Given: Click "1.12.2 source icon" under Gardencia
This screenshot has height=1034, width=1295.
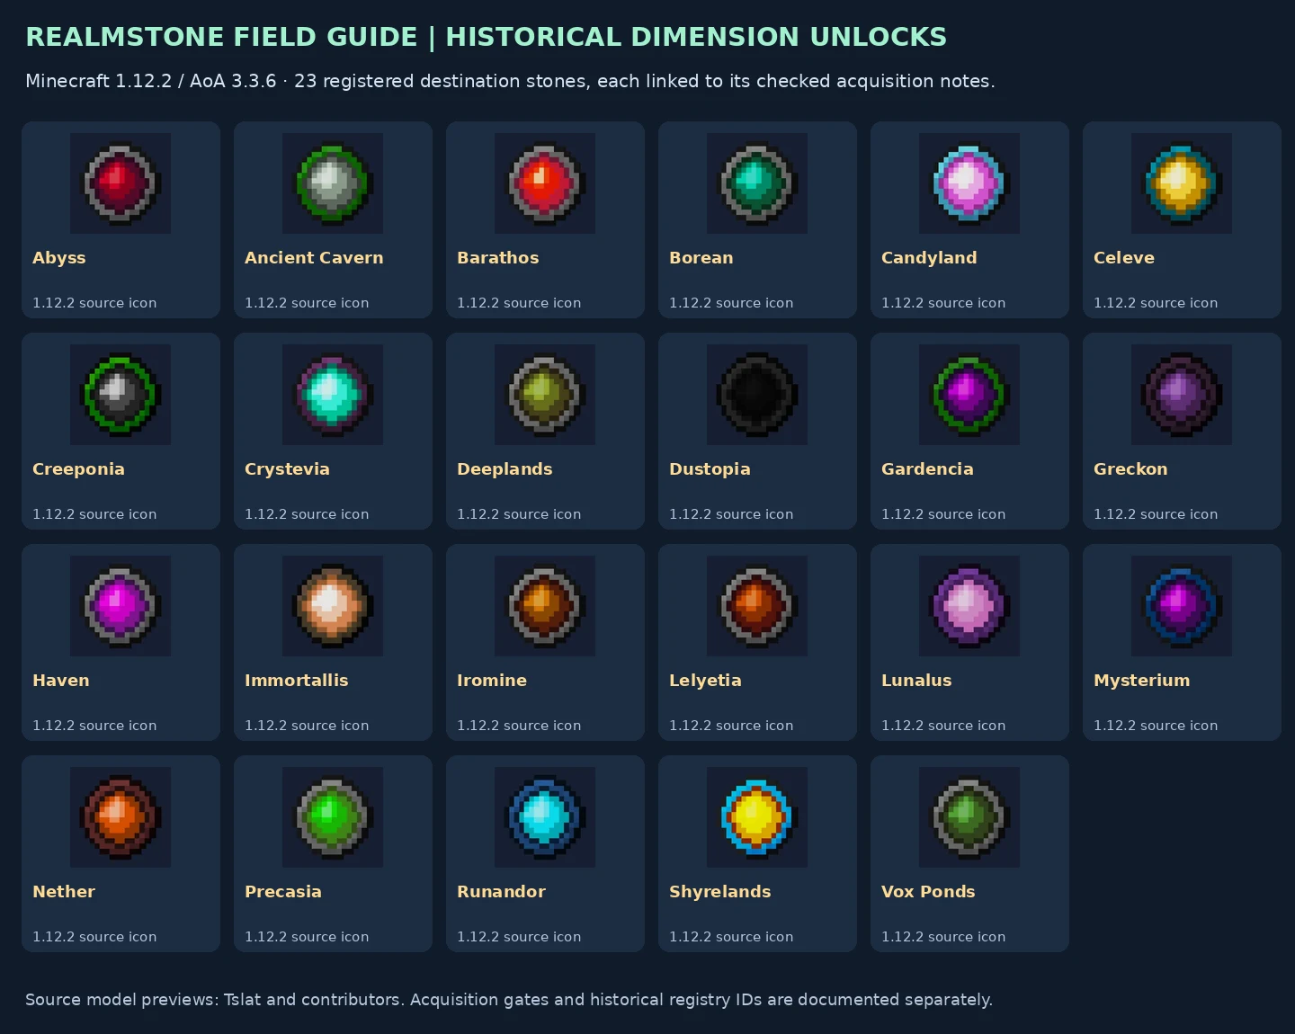Looking at the screenshot, I should click(943, 514).
